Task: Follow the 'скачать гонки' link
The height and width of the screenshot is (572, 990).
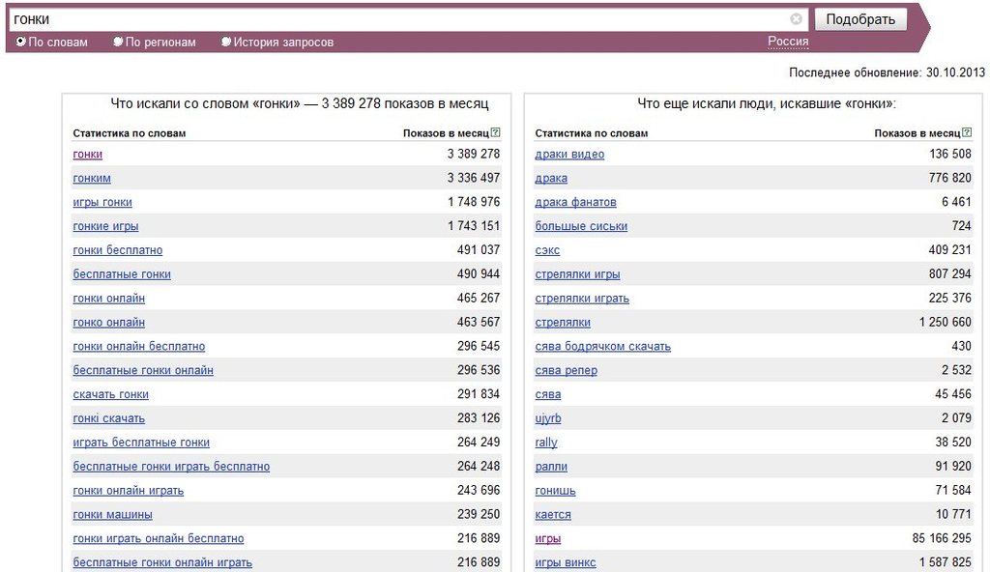Action: 110,394
